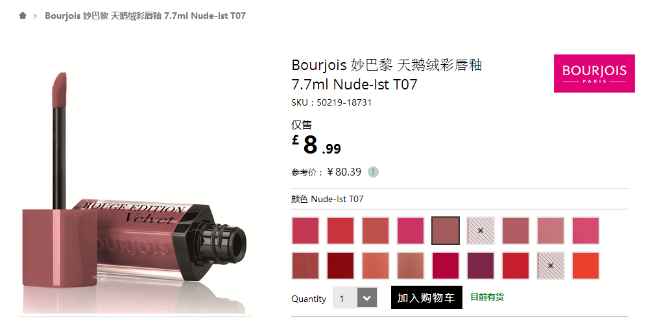Choose the last pink swatch in top row

pyautogui.click(x=586, y=231)
